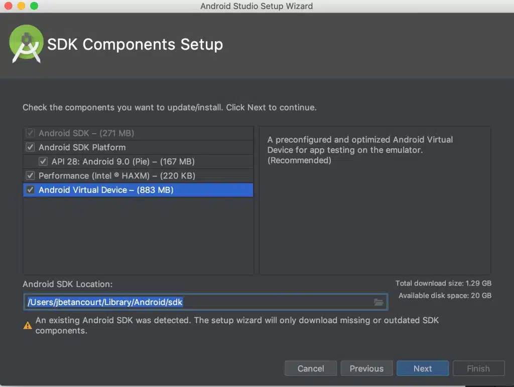This screenshot has width=514, height=387.
Task: Uncheck the API 28 Android 9.0 checkbox
Action: [x=43, y=161]
